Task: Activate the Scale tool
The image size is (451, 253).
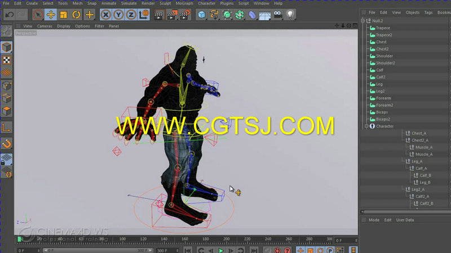Action: (x=63, y=15)
